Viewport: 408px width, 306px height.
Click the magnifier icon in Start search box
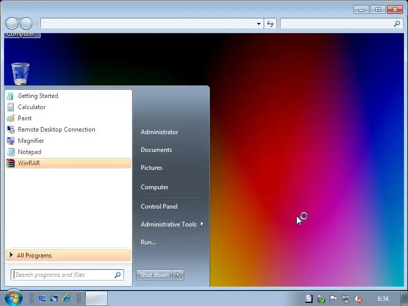(x=117, y=275)
